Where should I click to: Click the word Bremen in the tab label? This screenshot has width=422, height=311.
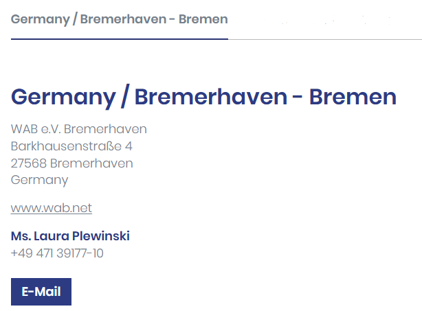(x=203, y=19)
